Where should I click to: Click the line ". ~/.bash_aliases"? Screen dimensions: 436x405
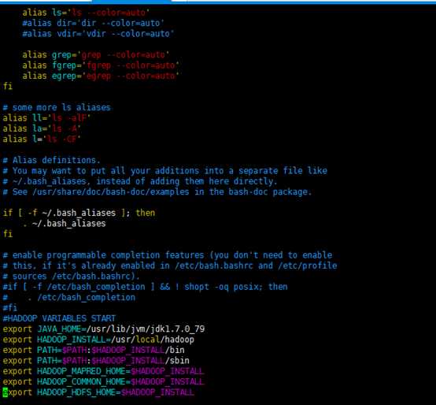pos(64,224)
